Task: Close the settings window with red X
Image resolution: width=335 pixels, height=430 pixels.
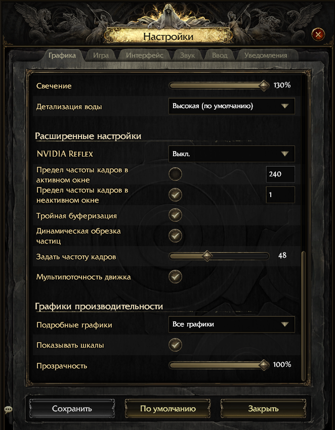Action: (x=318, y=34)
